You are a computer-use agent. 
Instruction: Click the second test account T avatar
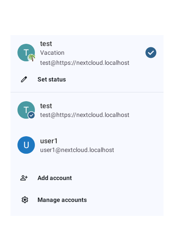(26, 110)
